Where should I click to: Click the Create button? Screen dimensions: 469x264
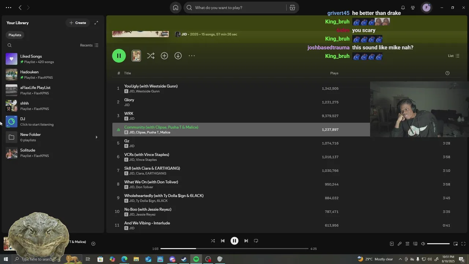click(78, 23)
